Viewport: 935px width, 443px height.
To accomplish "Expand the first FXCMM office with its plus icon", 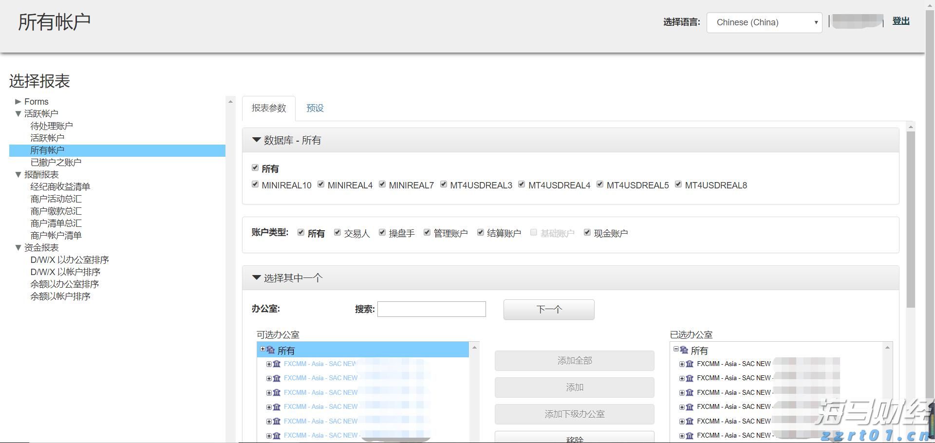I will pos(269,364).
